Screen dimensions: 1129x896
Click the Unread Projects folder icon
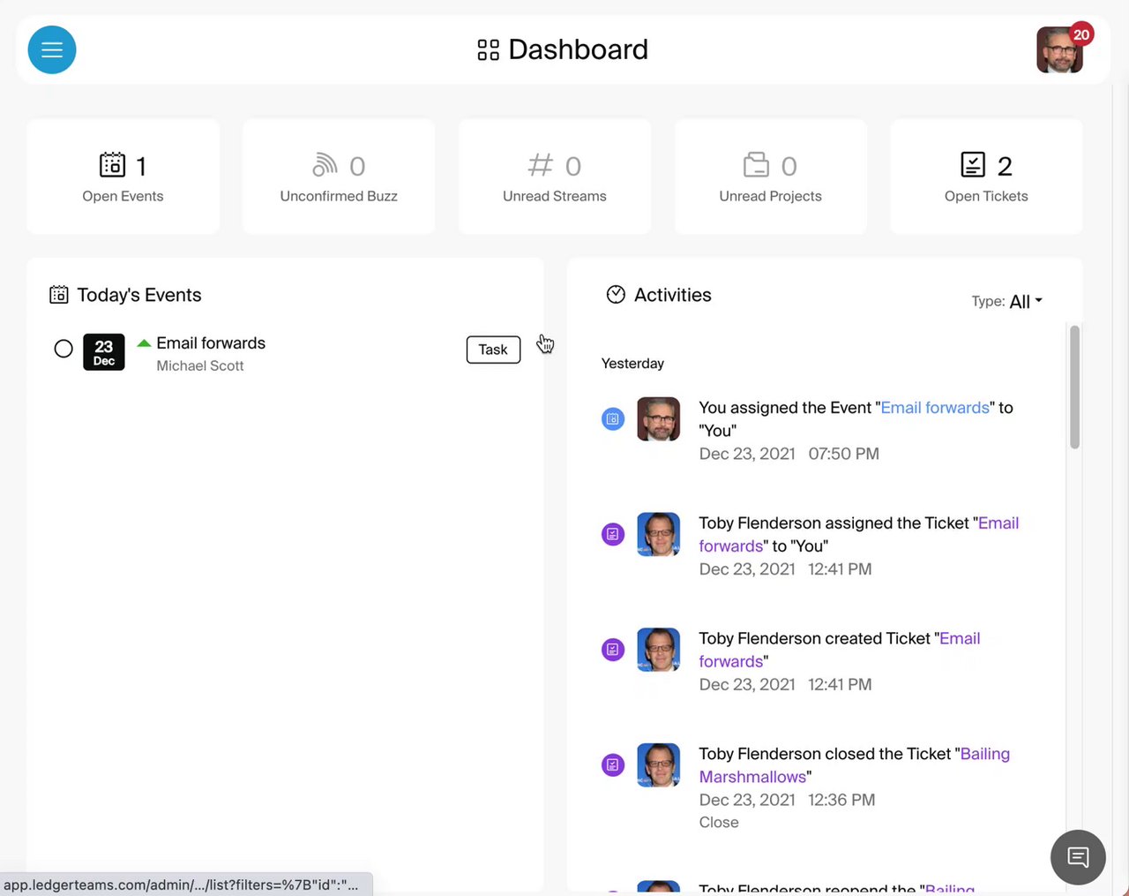click(756, 165)
